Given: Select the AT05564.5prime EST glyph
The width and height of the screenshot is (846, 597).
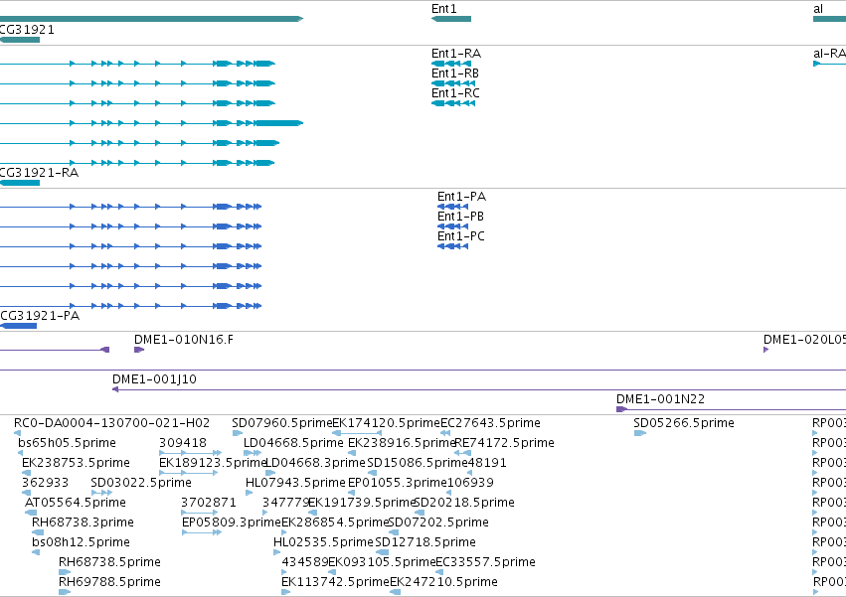Looking at the screenshot, I should tap(31, 513).
